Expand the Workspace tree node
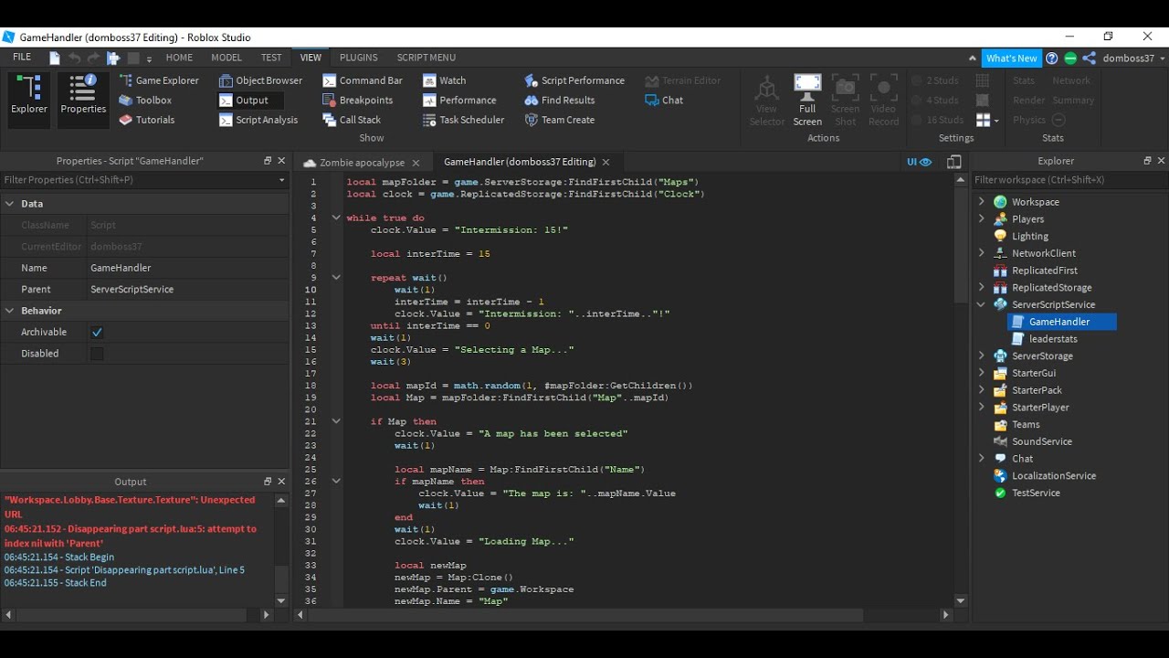The width and height of the screenshot is (1169, 658). [982, 202]
